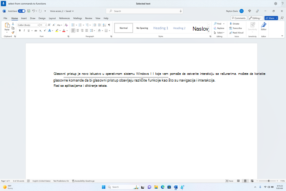Launch Microsoft Edge from the taskbar
The width and height of the screenshot is (286, 191).
[x=162, y=187]
